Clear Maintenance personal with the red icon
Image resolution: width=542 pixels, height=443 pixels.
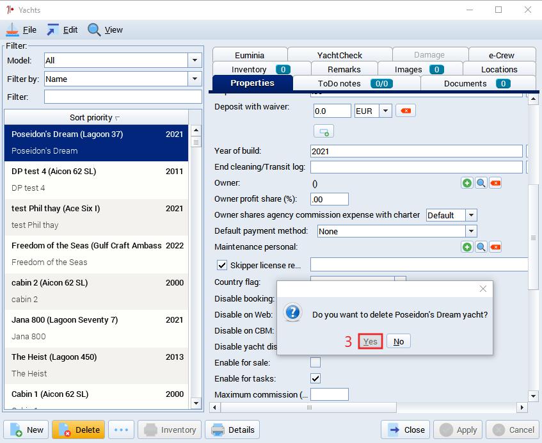tap(495, 247)
